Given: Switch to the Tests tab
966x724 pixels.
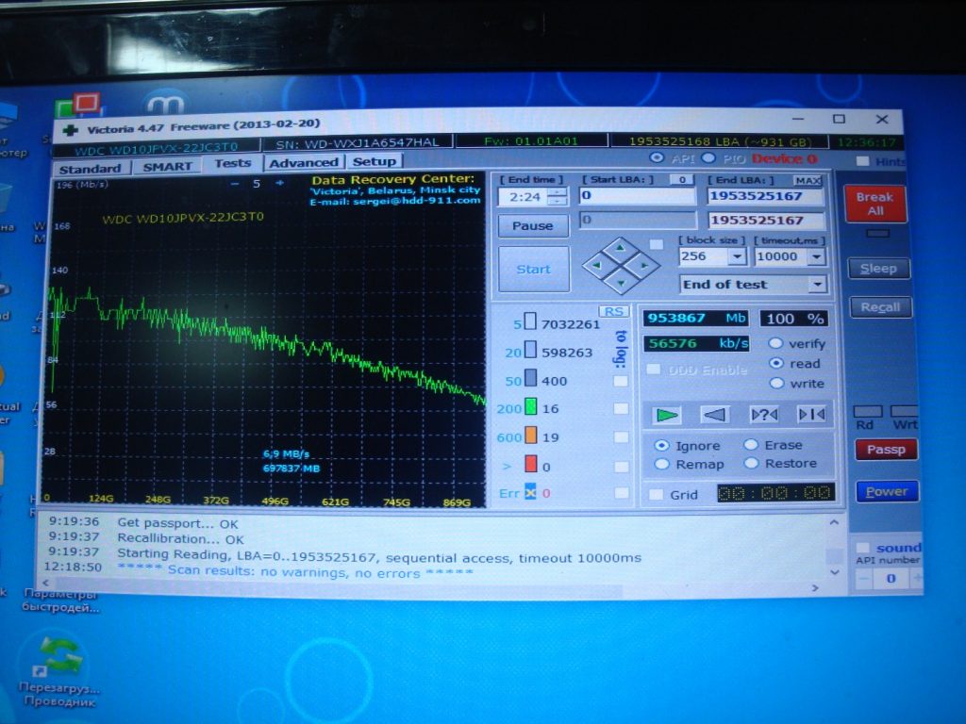Looking at the screenshot, I should click(233, 163).
